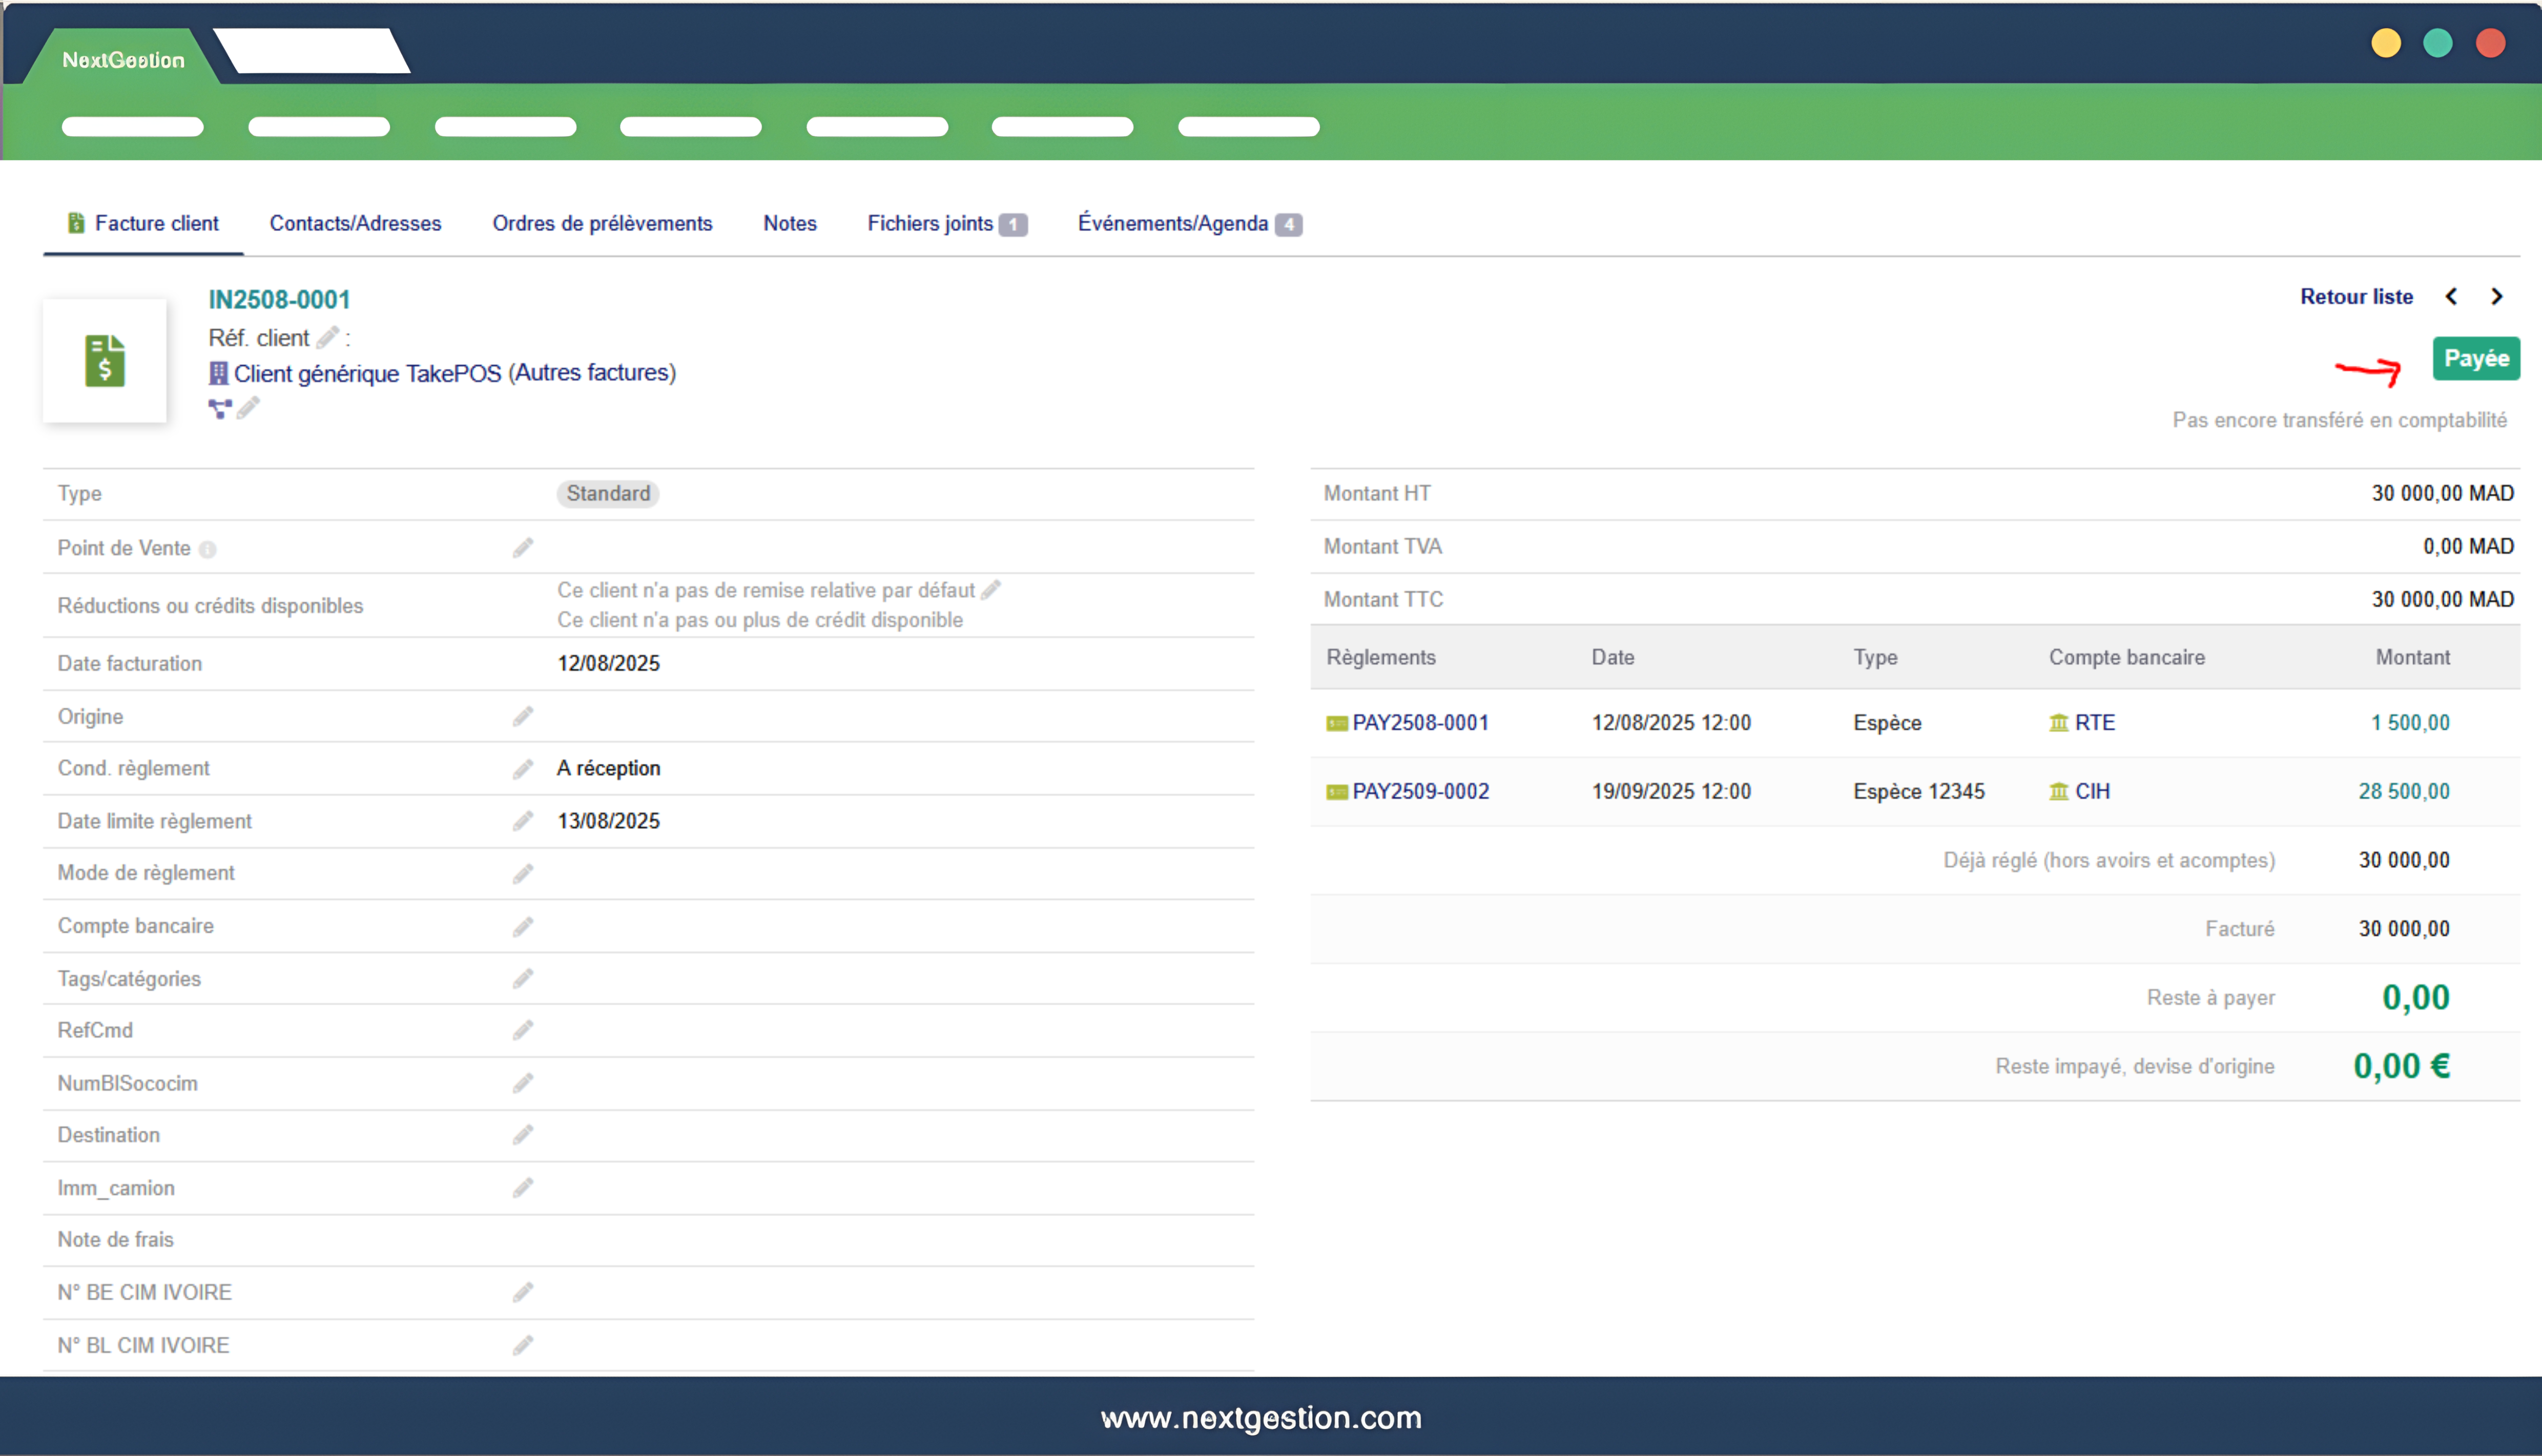Viewport: 2542px width, 1456px height.
Task: Go to previous invoice with left chevron
Action: coord(2451,297)
